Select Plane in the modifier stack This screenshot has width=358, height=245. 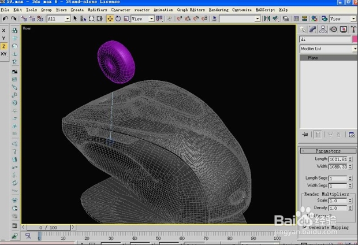coord(329,58)
